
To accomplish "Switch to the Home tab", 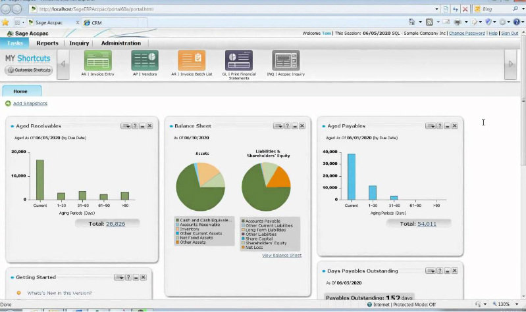I will pos(22,91).
